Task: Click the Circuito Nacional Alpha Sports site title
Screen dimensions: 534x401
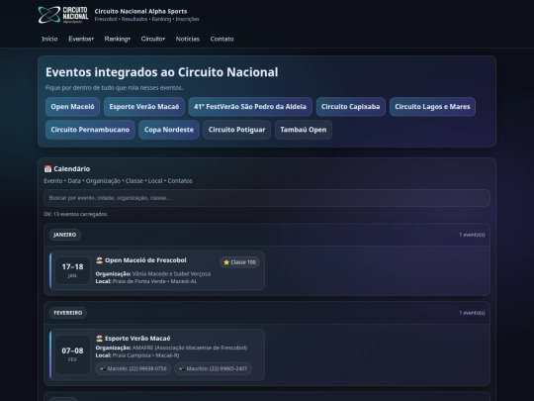Action: [x=140, y=11]
